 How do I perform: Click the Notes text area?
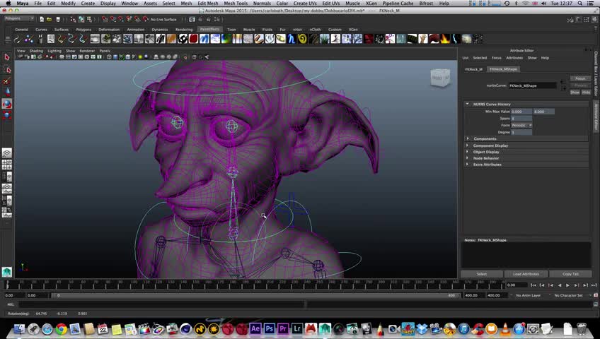coord(526,255)
